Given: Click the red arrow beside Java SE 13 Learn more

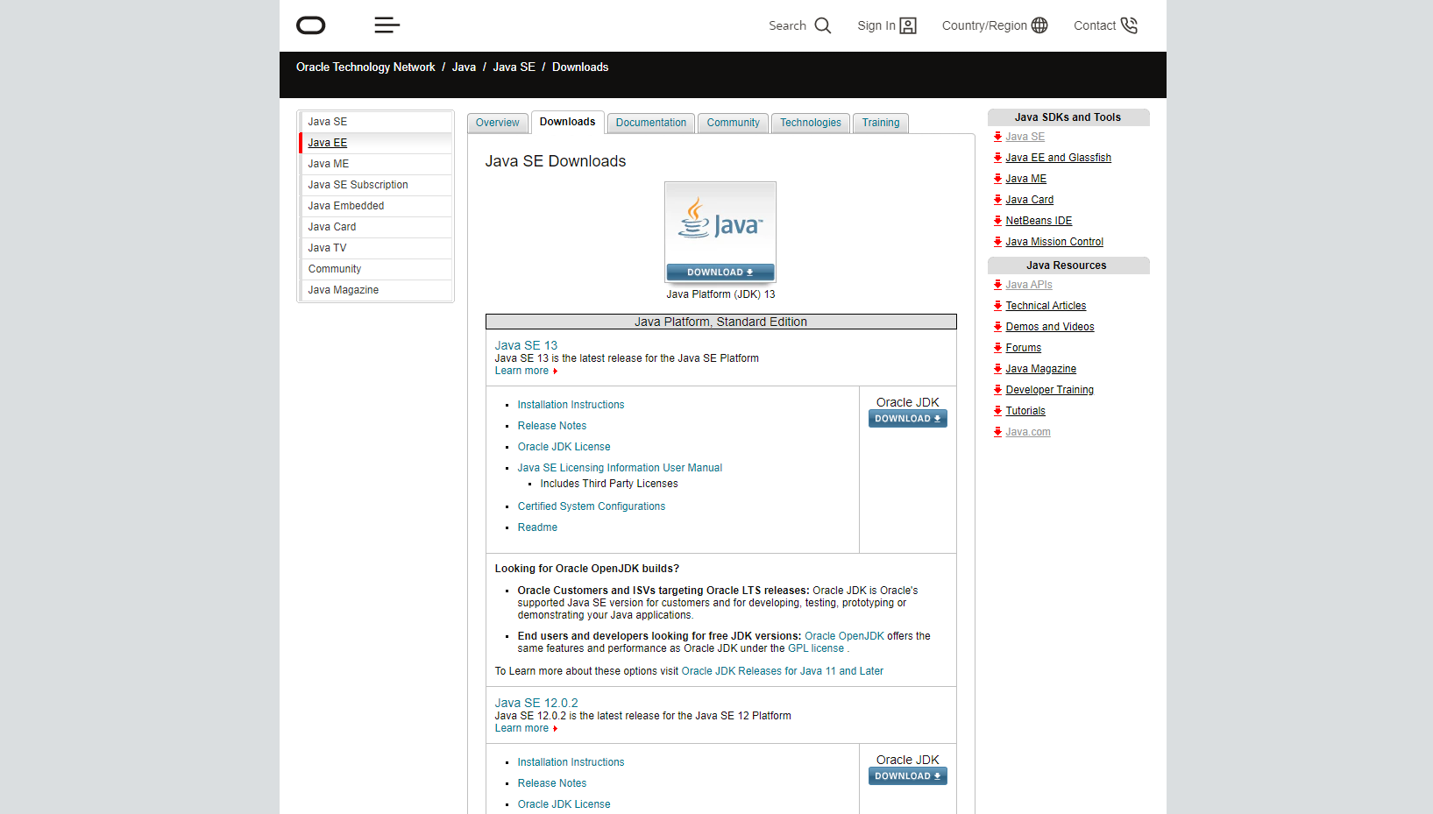Looking at the screenshot, I should 555,372.
